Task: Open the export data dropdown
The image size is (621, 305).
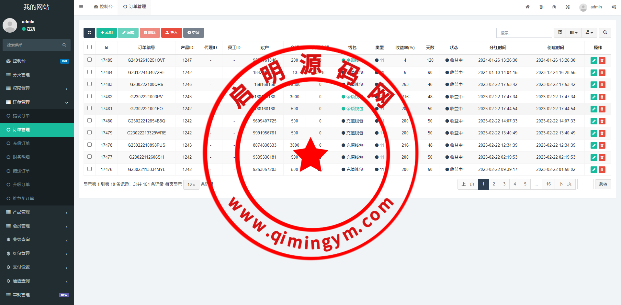Action: pyautogui.click(x=589, y=33)
